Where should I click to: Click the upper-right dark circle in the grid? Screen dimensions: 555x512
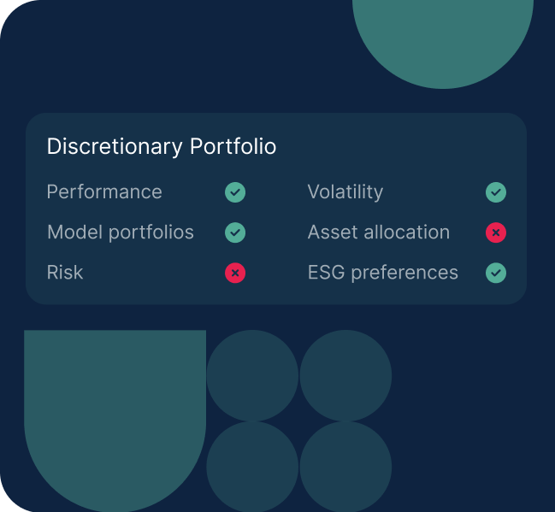pos(345,375)
